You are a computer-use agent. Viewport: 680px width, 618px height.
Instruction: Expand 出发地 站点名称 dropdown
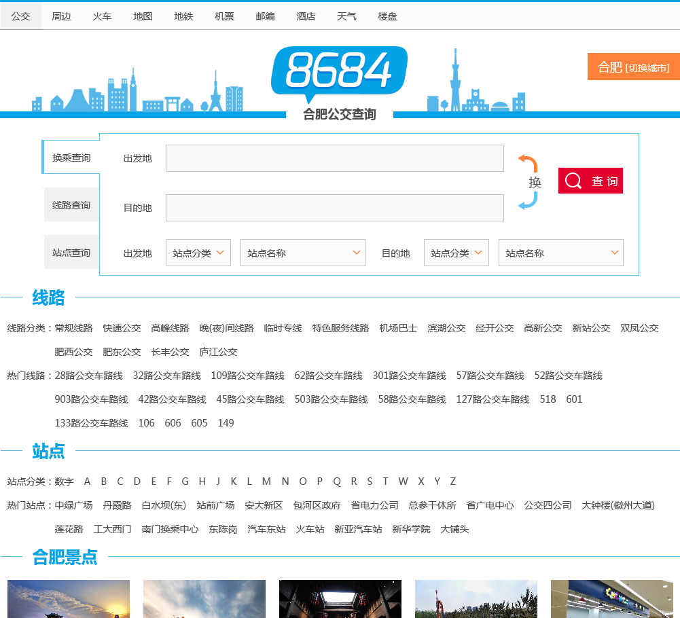303,253
